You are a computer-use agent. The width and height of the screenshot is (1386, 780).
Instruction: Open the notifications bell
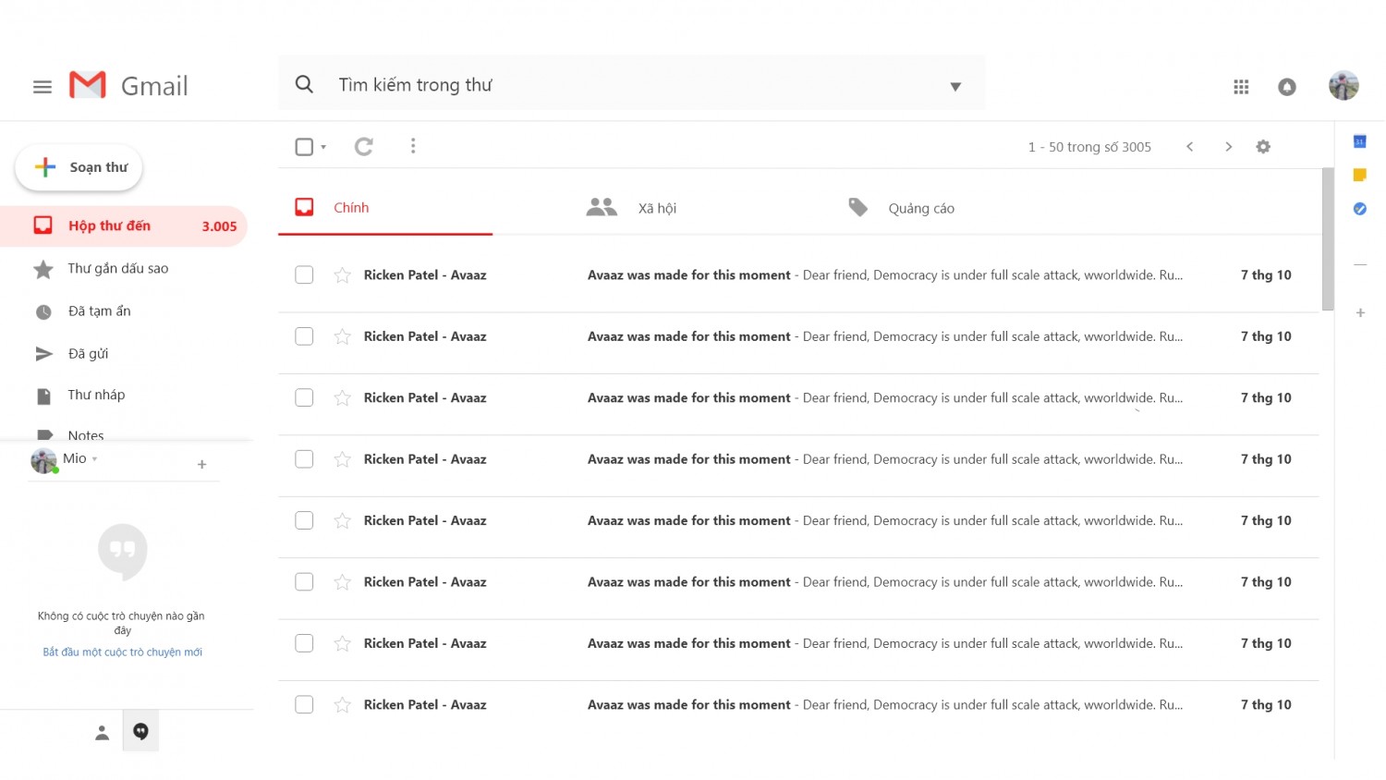pos(1287,87)
